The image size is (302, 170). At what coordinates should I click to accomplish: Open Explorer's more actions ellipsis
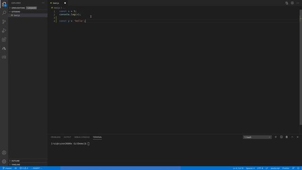coord(43,3)
